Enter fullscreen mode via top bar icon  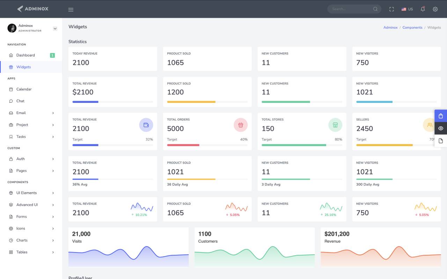391,9
